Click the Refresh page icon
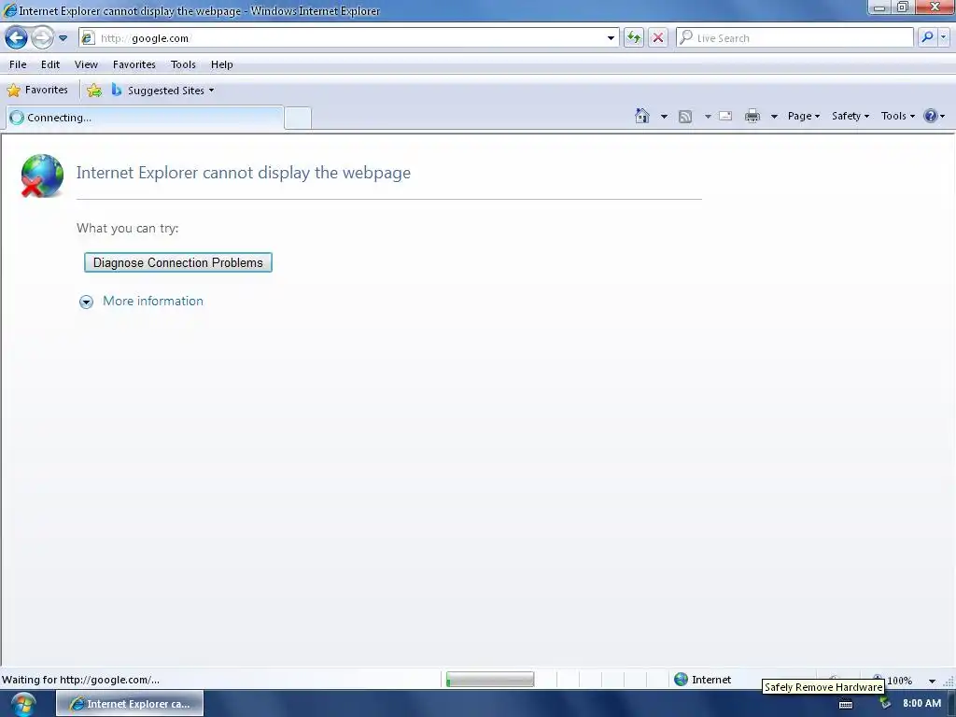 pyautogui.click(x=634, y=37)
